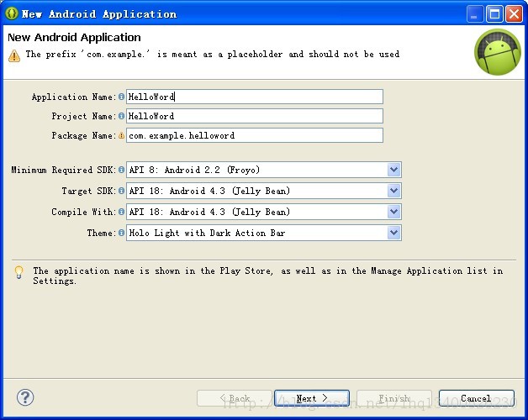Close the New Android Application window

coord(515,14)
